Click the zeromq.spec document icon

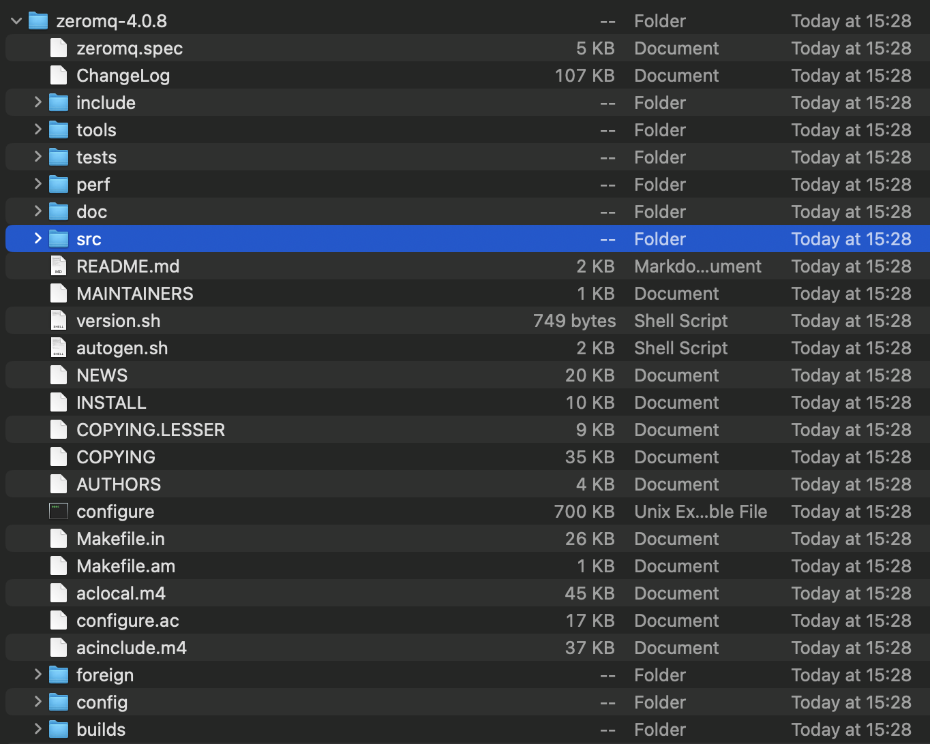(59, 48)
